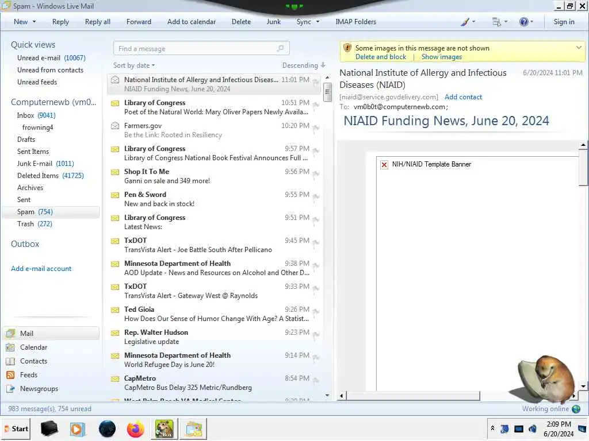Click the Show images link

click(x=441, y=57)
